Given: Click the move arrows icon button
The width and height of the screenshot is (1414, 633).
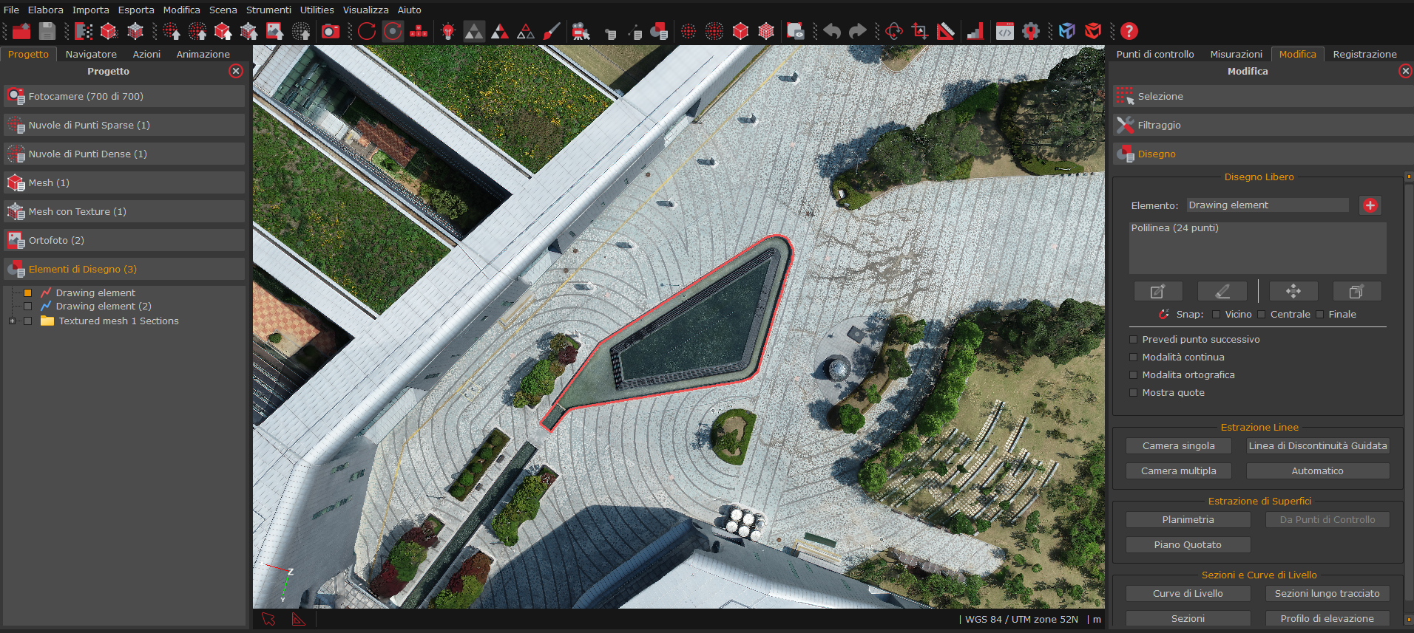Looking at the screenshot, I should (1293, 291).
